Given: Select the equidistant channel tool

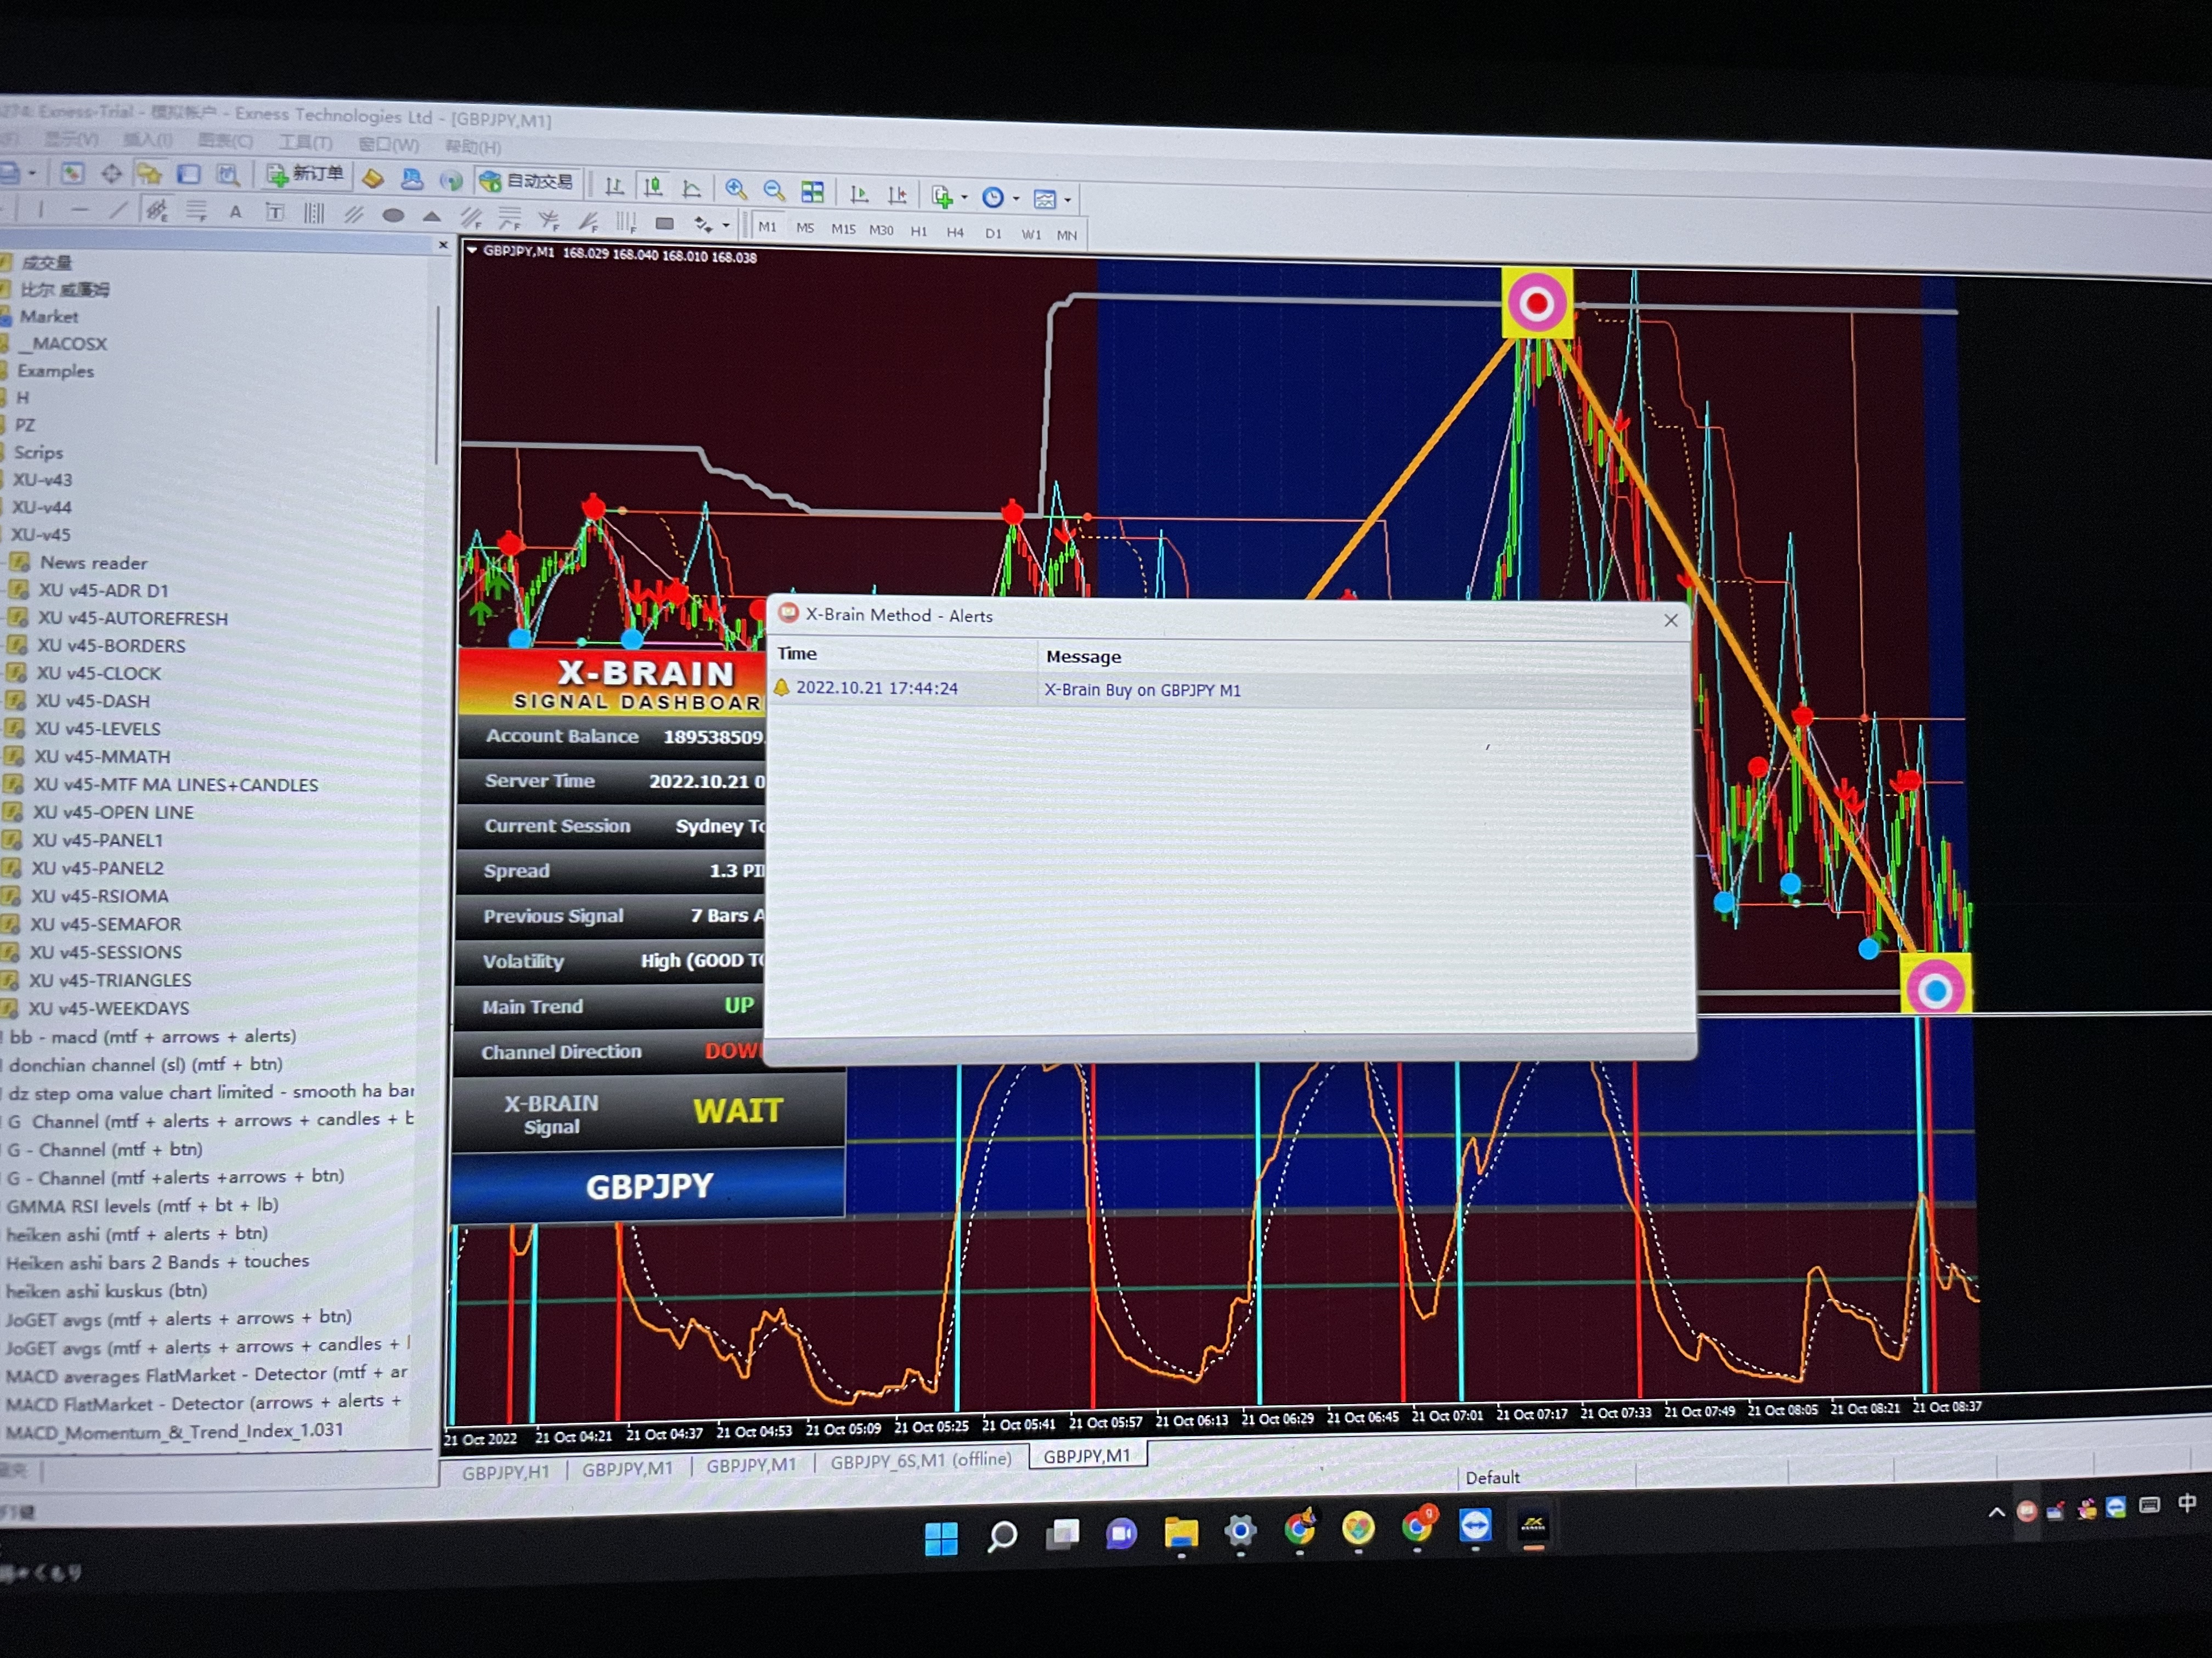Looking at the screenshot, I should click(353, 214).
